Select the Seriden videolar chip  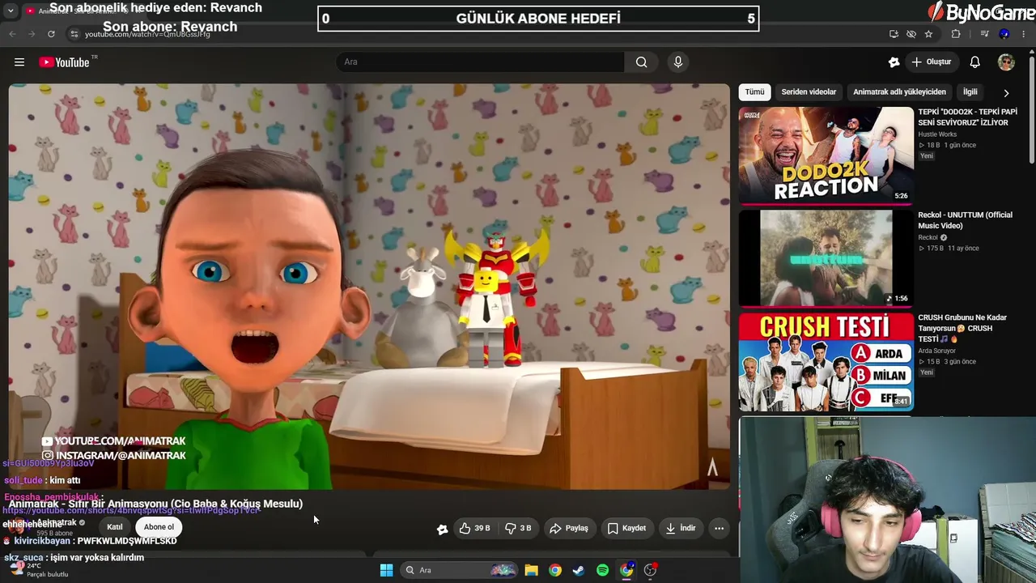pos(809,92)
